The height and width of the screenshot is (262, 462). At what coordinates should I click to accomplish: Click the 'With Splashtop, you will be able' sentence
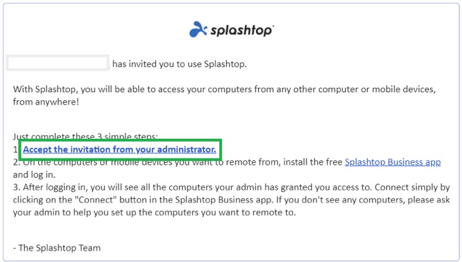click(224, 89)
